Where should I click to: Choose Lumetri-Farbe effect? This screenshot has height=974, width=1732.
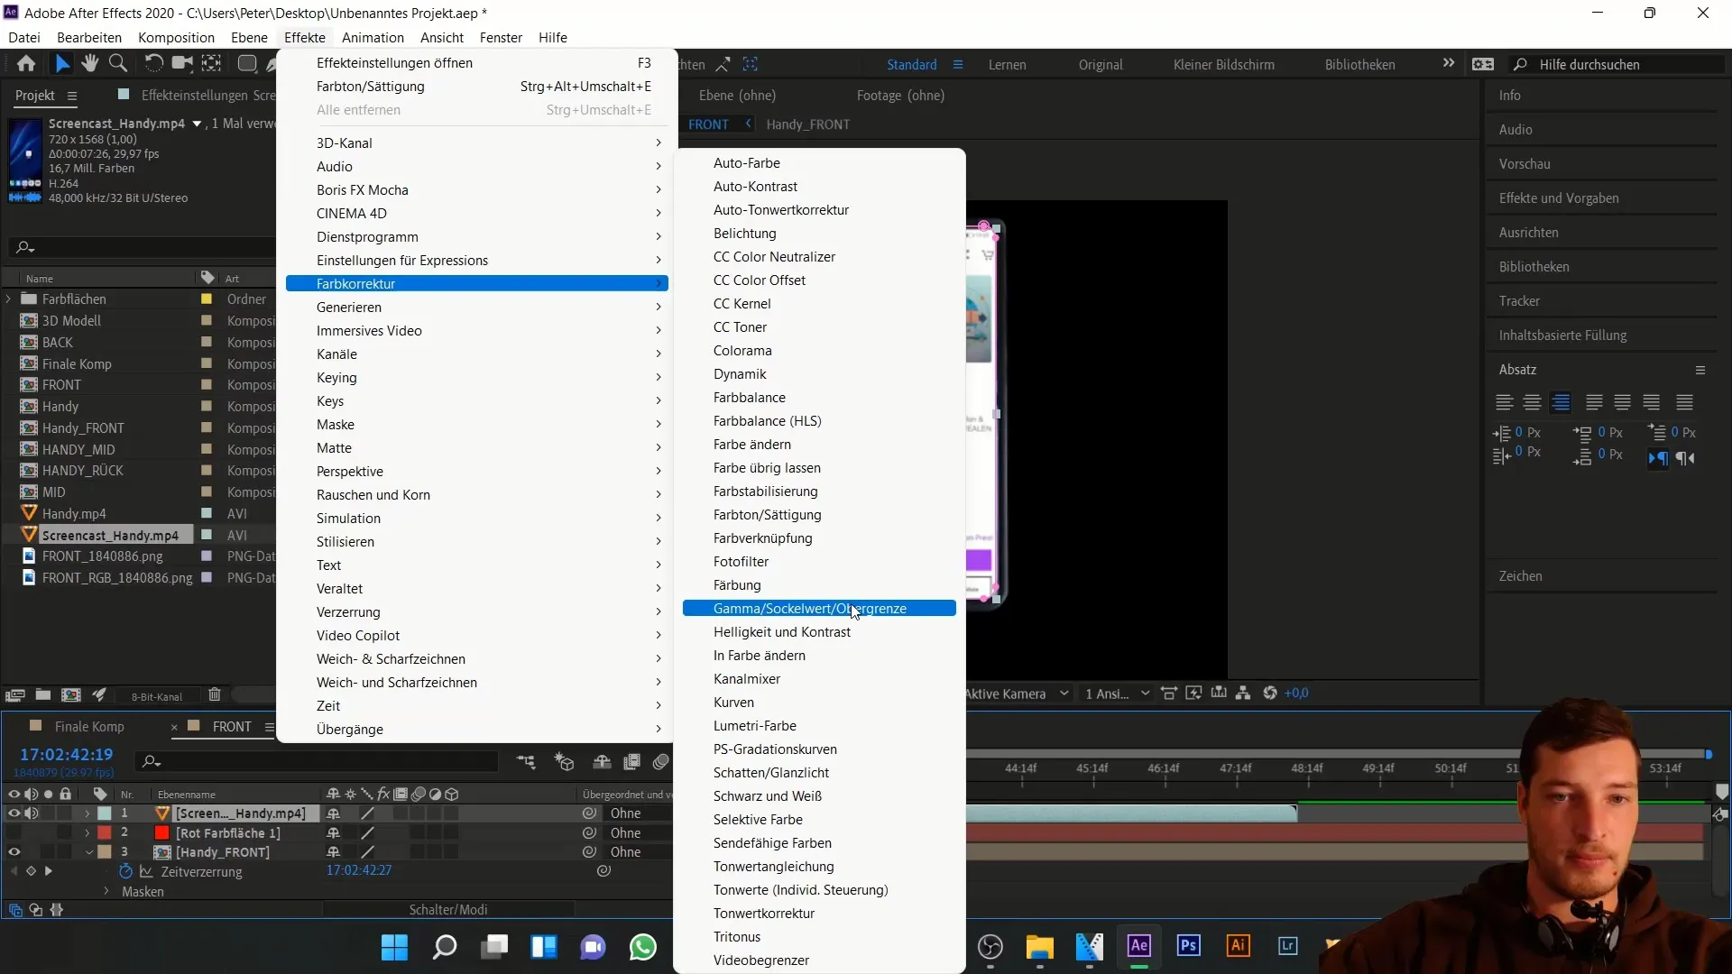tap(754, 725)
